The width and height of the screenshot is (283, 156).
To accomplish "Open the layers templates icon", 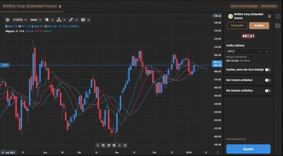I will (x=83, y=20).
